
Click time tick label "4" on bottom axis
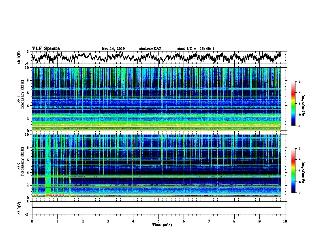[133, 221]
